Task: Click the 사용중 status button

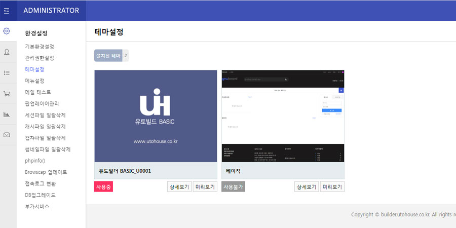Action: point(103,186)
